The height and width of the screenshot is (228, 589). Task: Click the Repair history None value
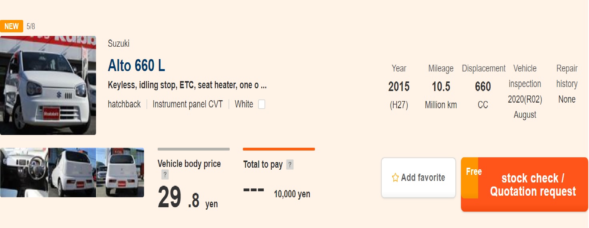coord(567,99)
